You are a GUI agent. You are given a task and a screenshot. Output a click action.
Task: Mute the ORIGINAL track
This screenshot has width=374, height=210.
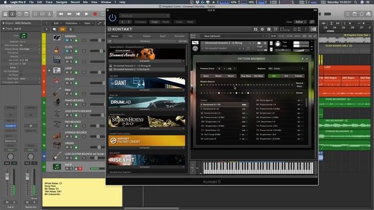(x=67, y=40)
